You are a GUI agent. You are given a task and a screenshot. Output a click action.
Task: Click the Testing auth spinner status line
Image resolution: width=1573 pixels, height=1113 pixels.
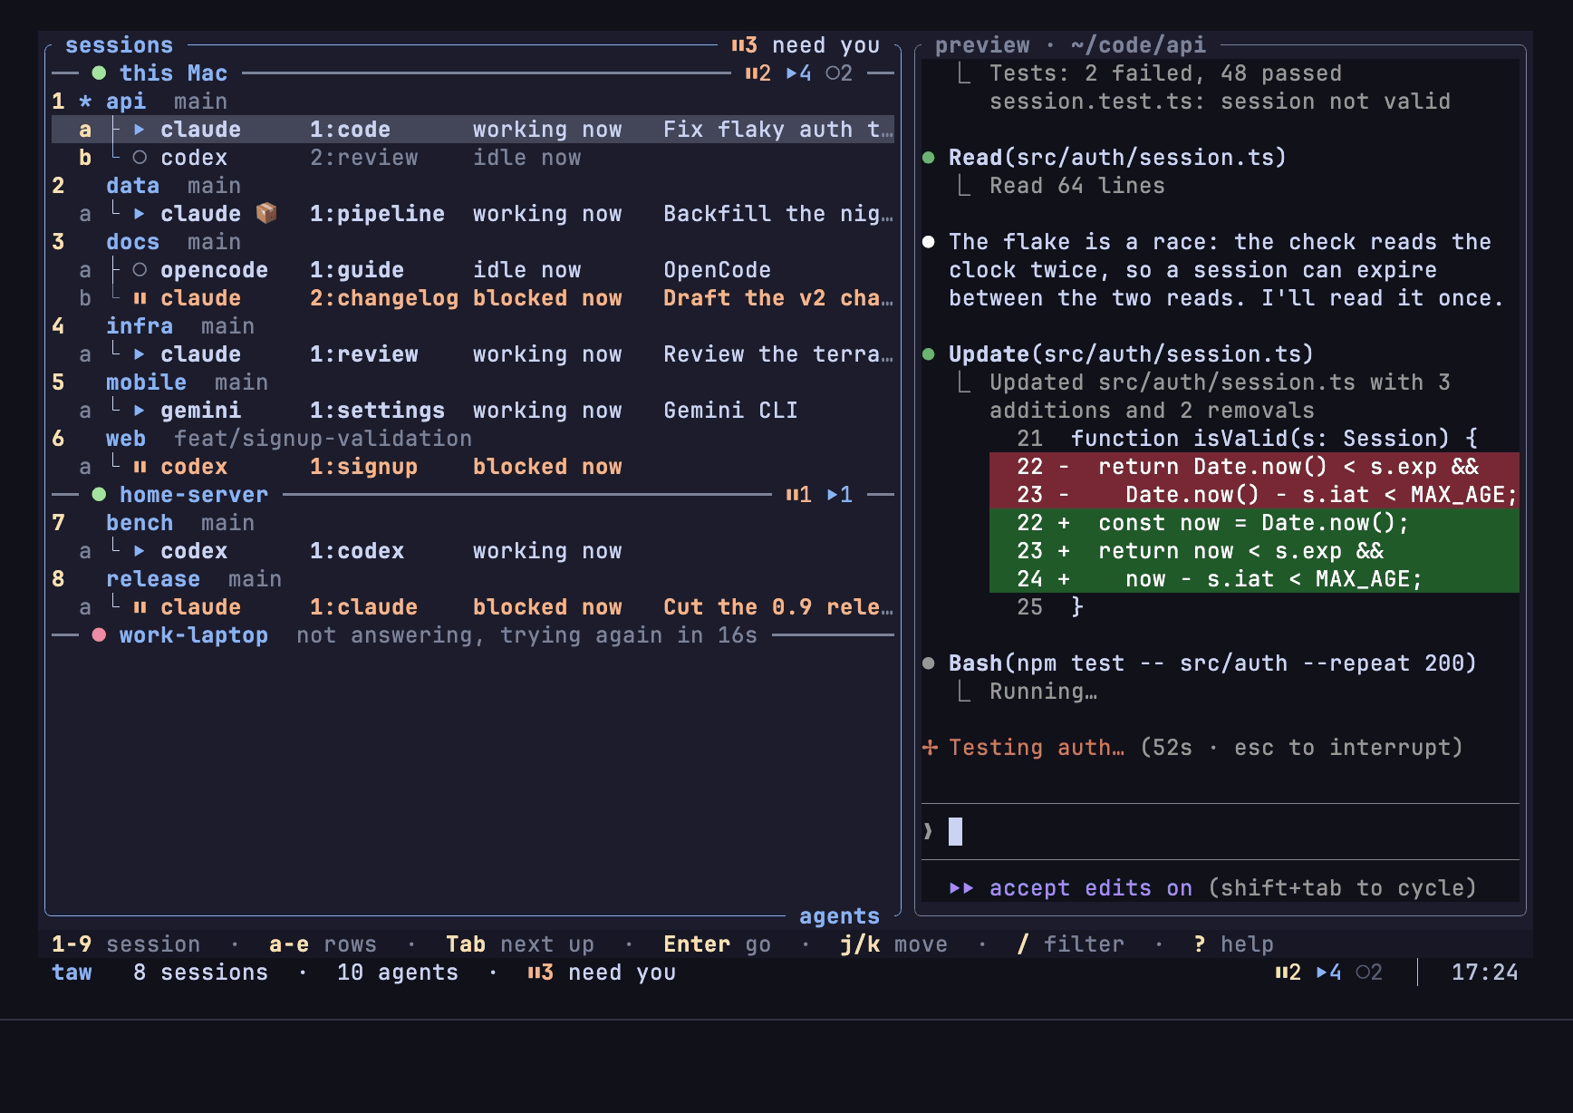1192,748
